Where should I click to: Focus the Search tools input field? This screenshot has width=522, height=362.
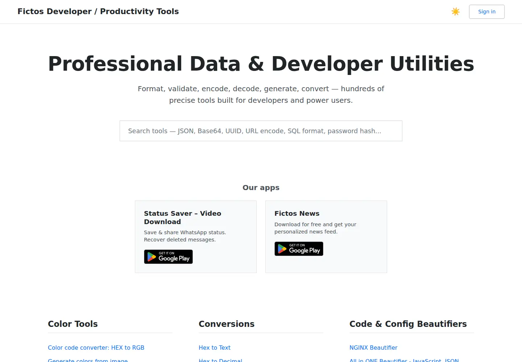(x=261, y=131)
